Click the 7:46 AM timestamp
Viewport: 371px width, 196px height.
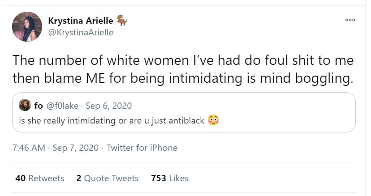coord(29,148)
